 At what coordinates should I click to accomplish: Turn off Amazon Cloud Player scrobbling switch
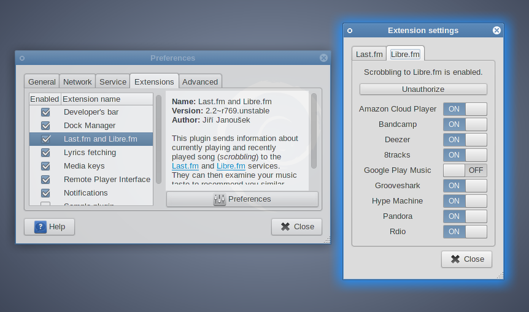pos(465,109)
